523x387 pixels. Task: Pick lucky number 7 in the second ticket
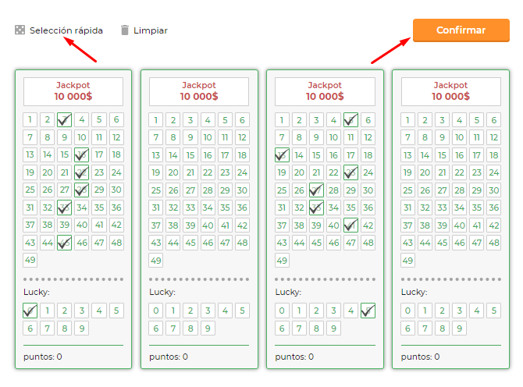[173, 328]
